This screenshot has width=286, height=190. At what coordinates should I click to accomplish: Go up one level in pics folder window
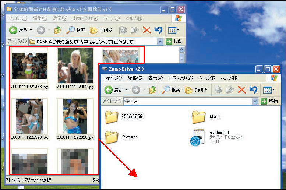click(x=58, y=30)
